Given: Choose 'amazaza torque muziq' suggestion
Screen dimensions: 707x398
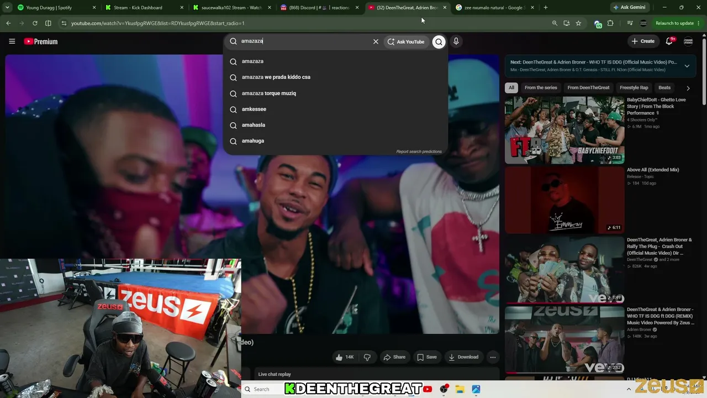Looking at the screenshot, I should (335, 93).
